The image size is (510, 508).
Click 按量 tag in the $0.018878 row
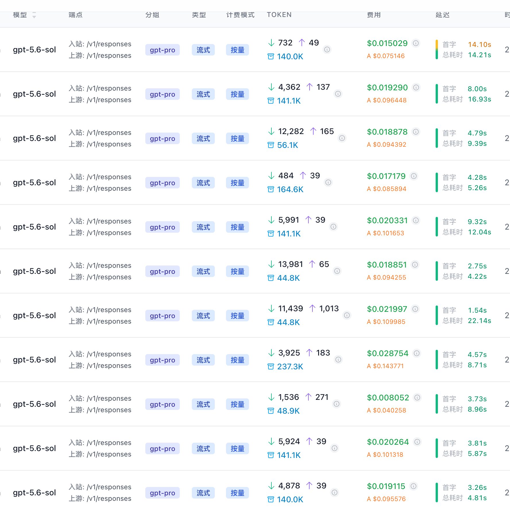click(237, 138)
